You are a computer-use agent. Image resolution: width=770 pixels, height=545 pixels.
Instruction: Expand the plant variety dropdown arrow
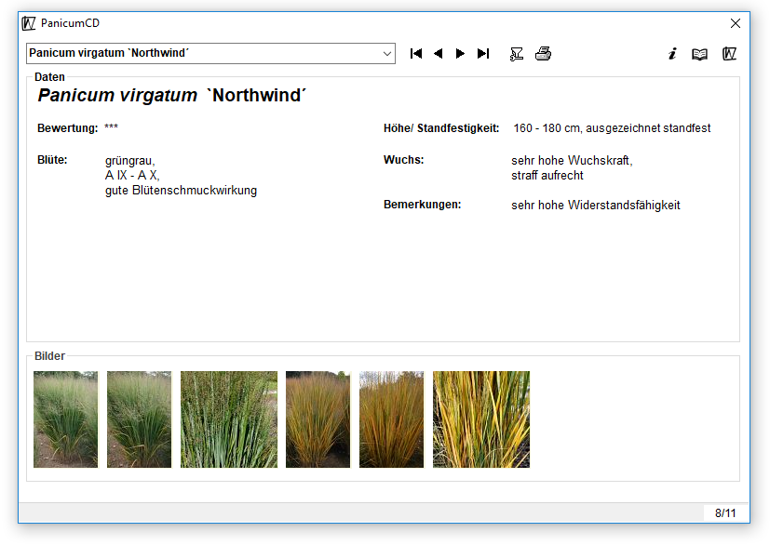click(387, 54)
